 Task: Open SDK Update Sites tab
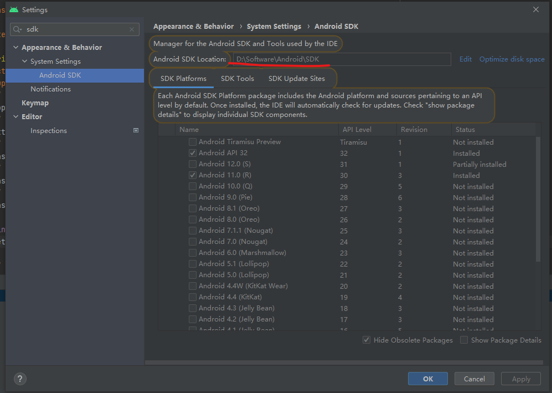point(296,79)
